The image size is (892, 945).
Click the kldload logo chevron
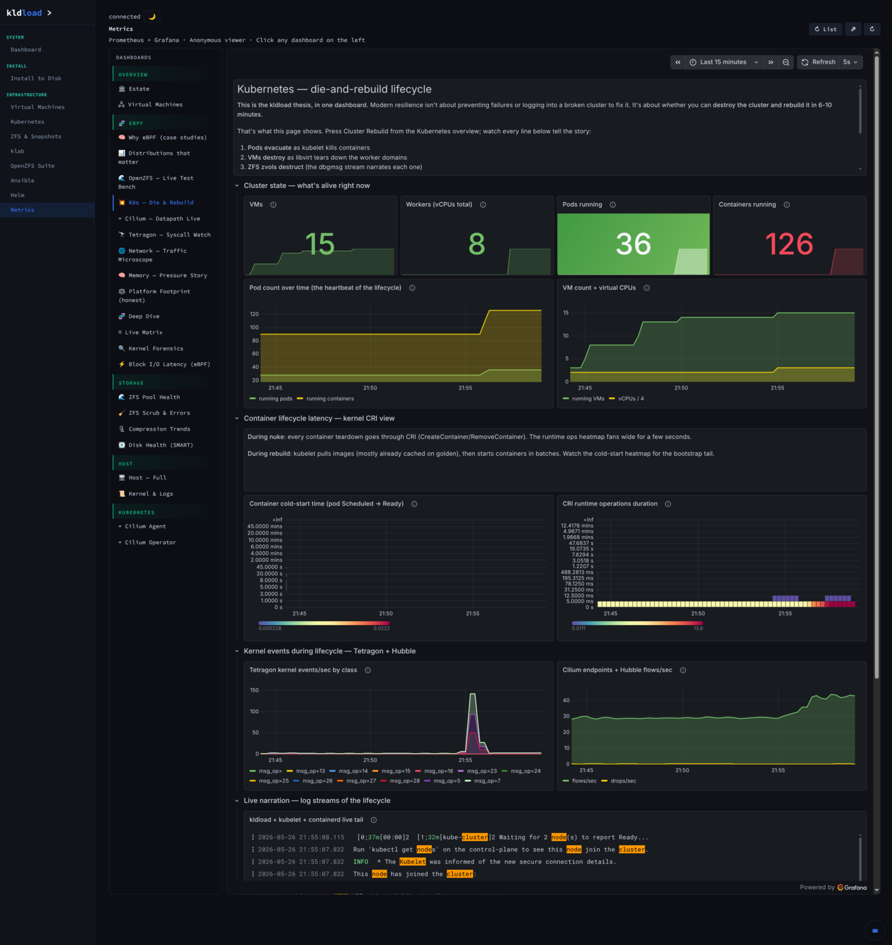tap(49, 13)
